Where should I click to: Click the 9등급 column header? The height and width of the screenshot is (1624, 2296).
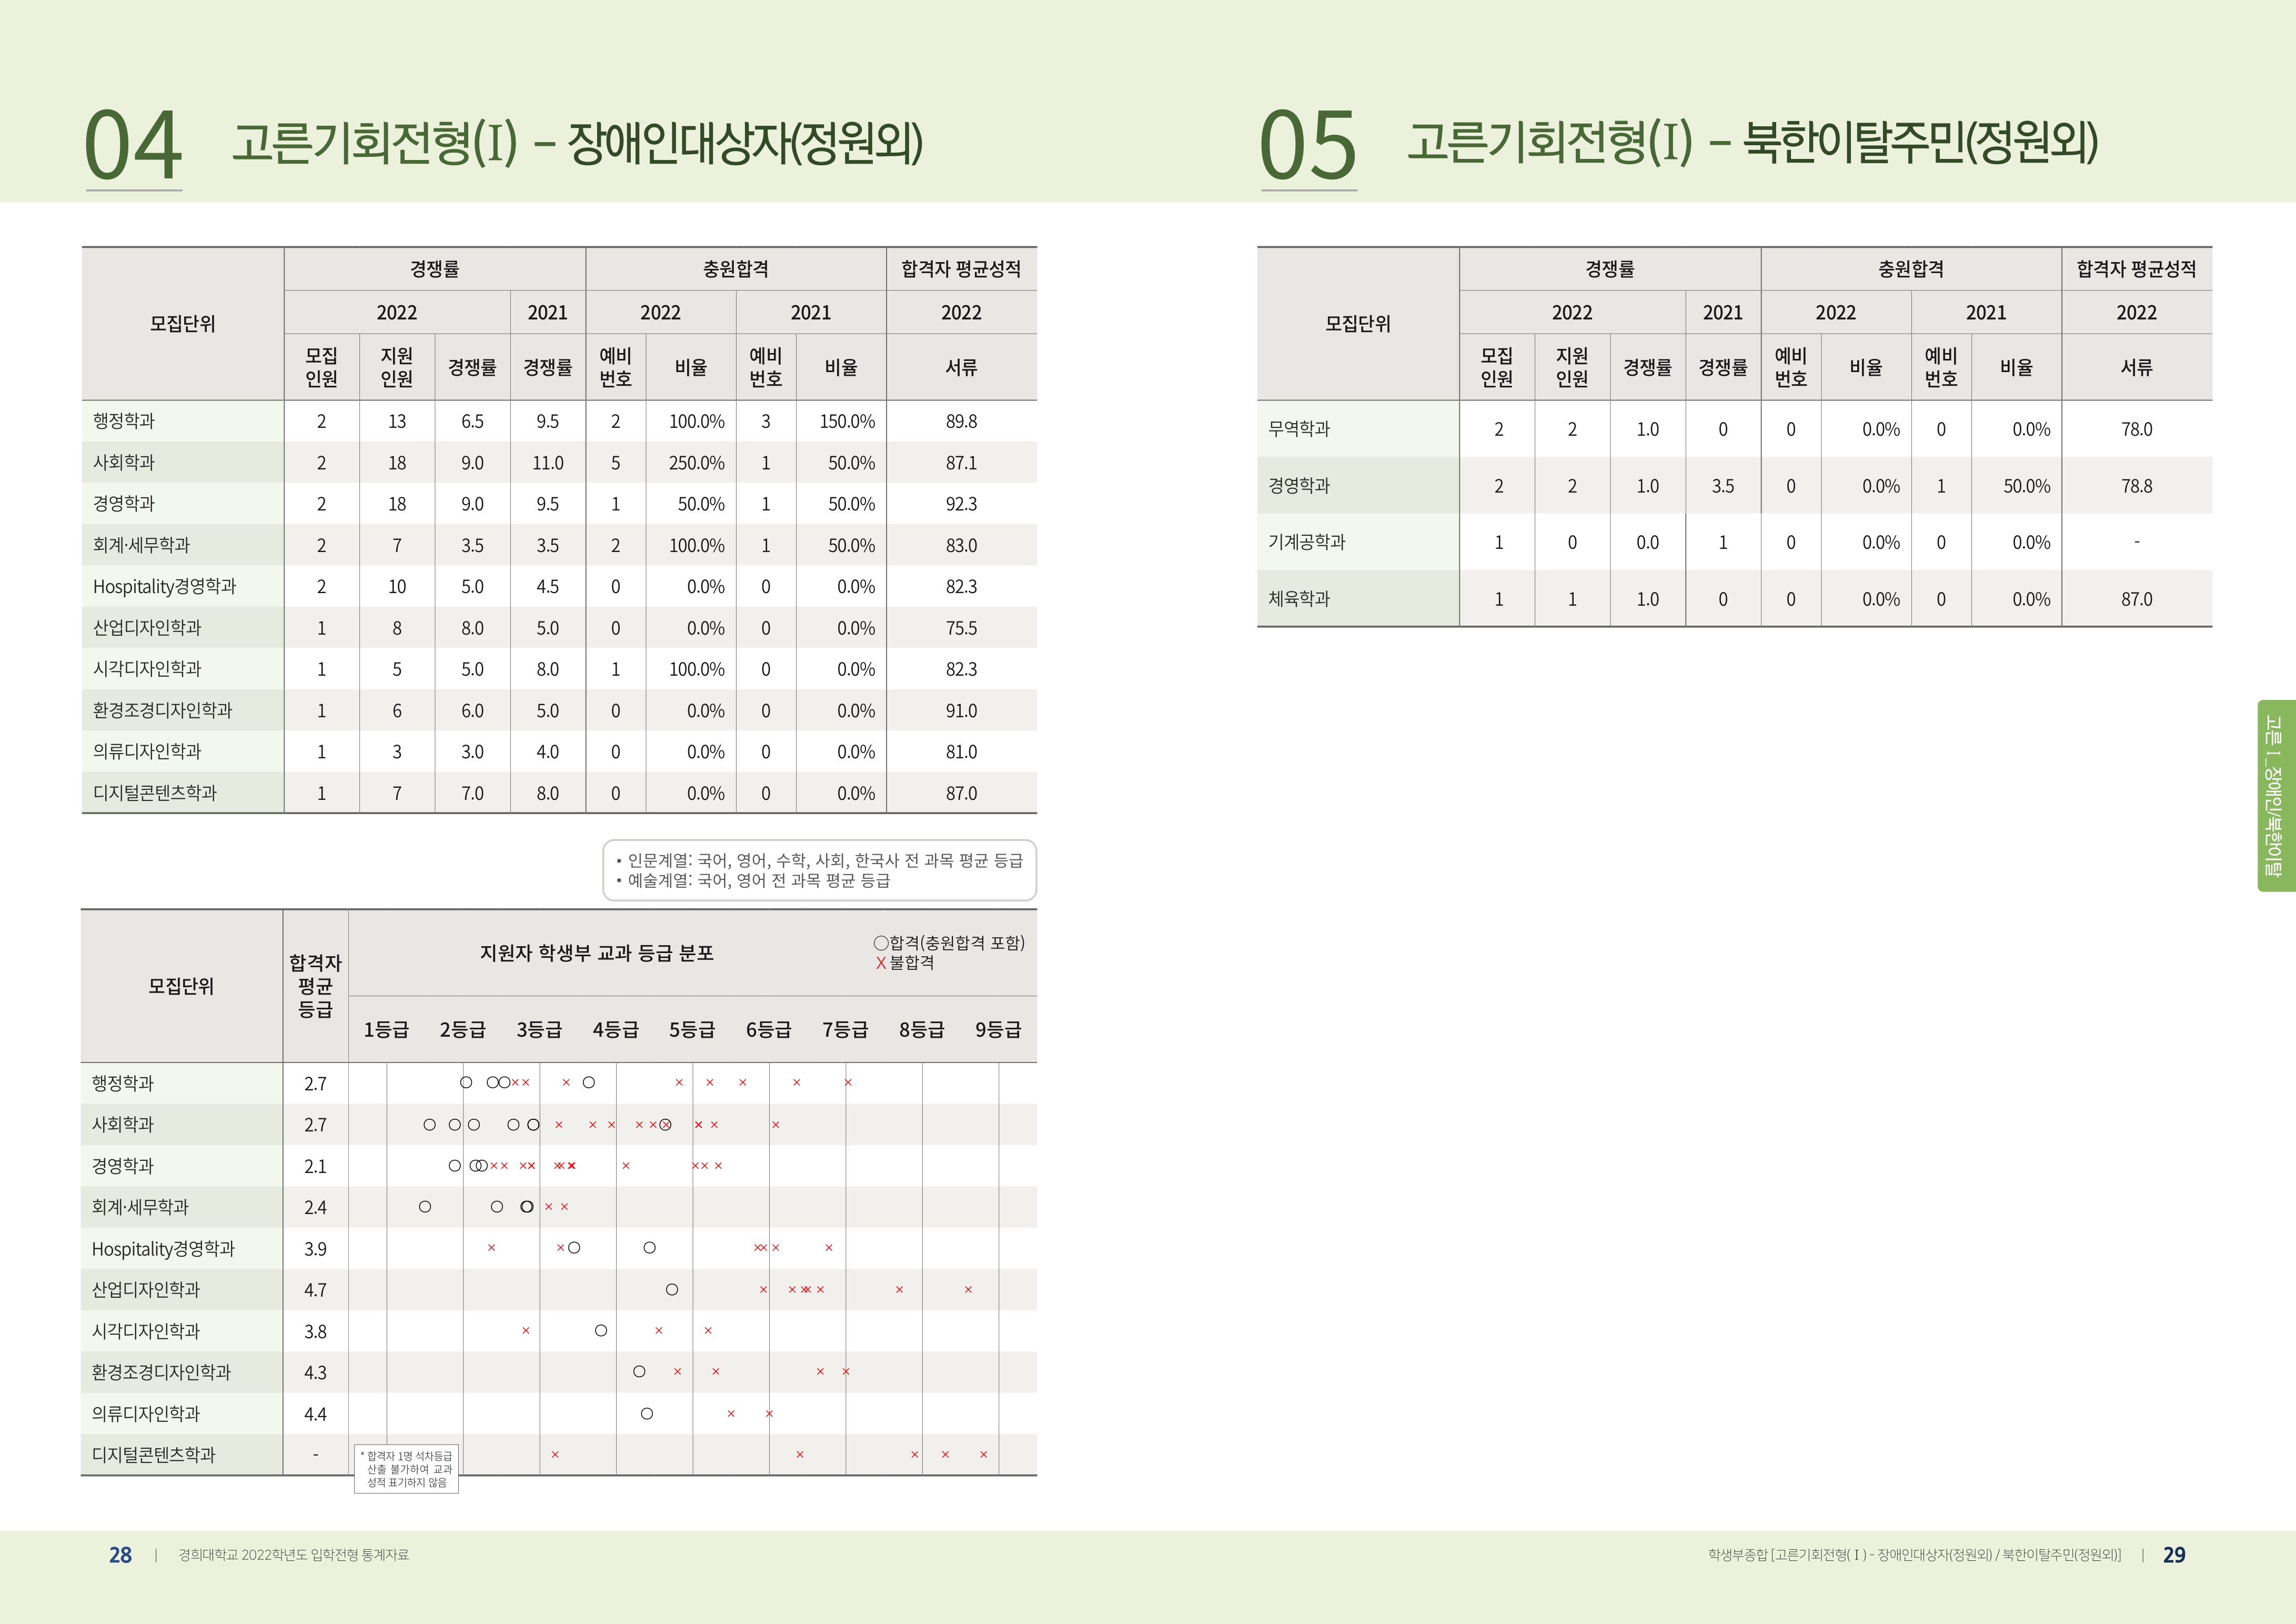pyautogui.click(x=998, y=1030)
